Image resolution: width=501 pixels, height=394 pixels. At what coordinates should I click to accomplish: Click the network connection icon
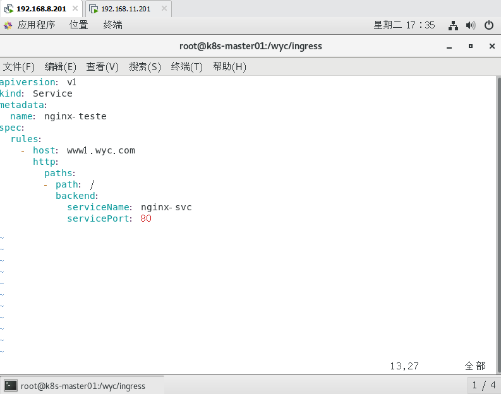(x=453, y=25)
